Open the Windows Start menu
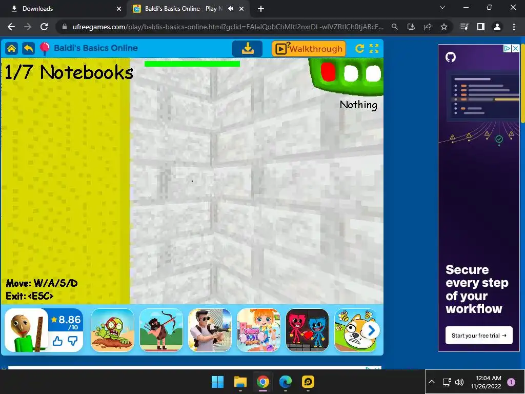Image resolution: width=525 pixels, height=394 pixels. click(x=217, y=382)
